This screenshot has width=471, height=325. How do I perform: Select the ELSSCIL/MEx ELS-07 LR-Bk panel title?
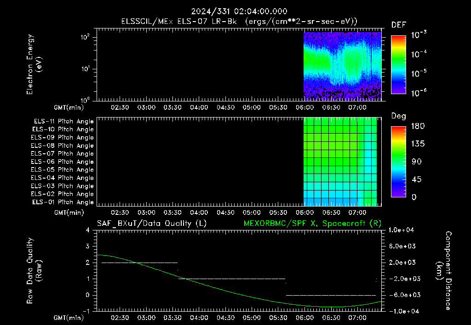[239, 22]
